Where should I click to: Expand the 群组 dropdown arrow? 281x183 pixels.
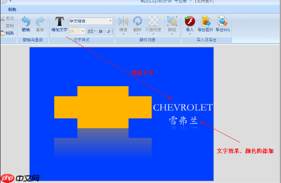[172, 34]
